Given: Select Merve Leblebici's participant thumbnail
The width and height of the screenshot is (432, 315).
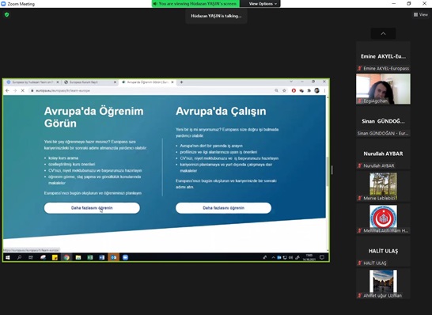Looking at the screenshot, I should [x=383, y=187].
